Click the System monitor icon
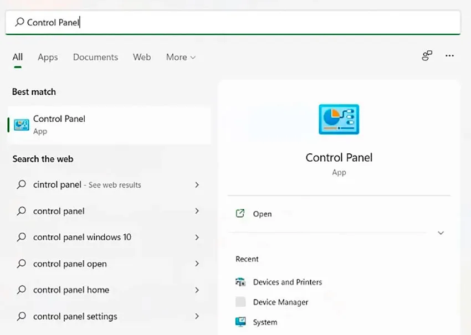 coord(240,322)
